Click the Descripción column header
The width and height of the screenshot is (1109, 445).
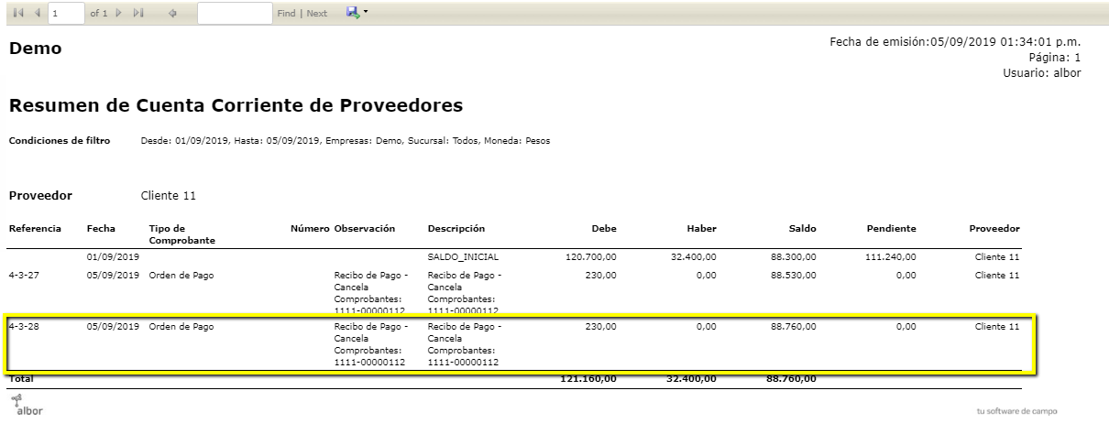tap(456, 228)
